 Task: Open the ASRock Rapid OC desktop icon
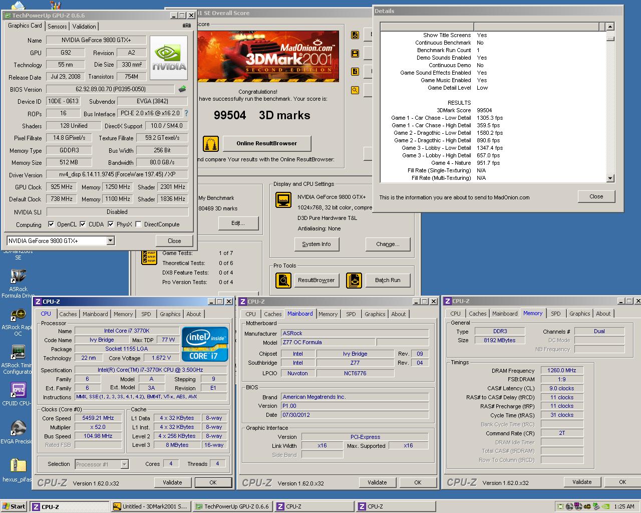18,315
